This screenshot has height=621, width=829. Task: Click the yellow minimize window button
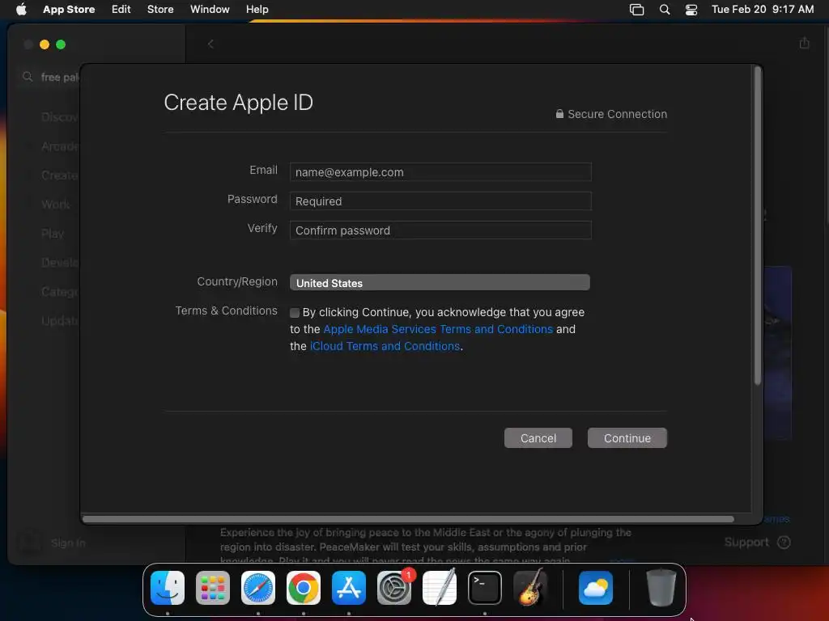click(x=45, y=44)
